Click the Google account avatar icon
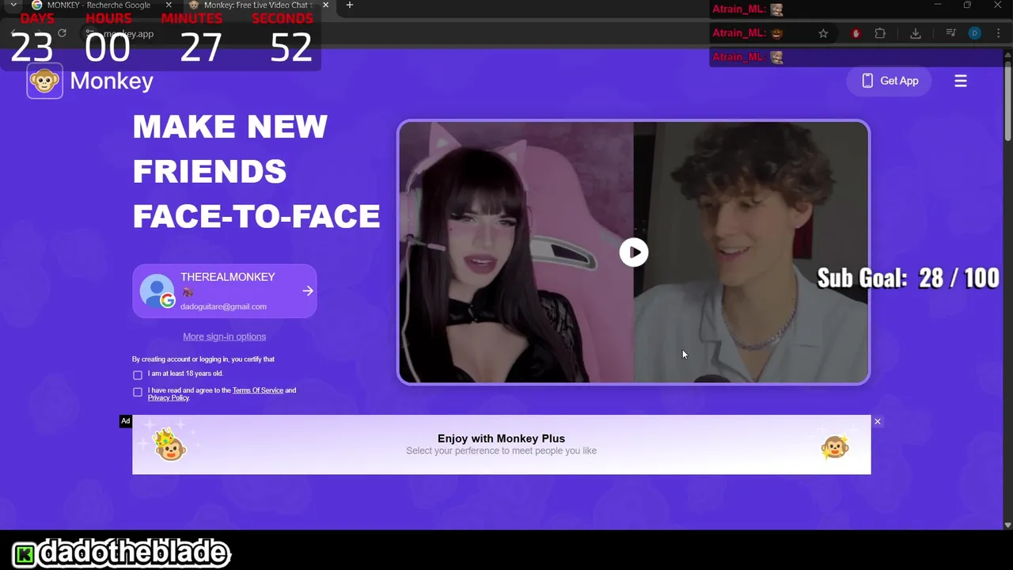Viewport: 1013px width, 570px height. pos(157,291)
